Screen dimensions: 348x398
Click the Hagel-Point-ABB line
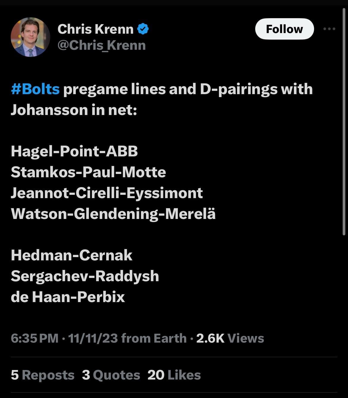(74, 151)
